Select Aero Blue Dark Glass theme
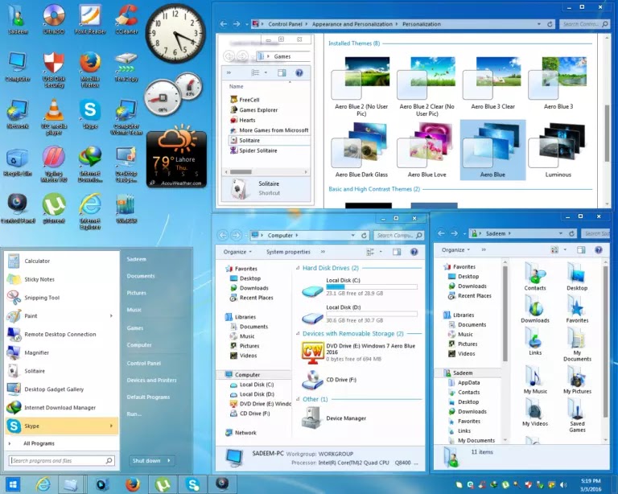The width and height of the screenshot is (618, 494). [x=361, y=150]
